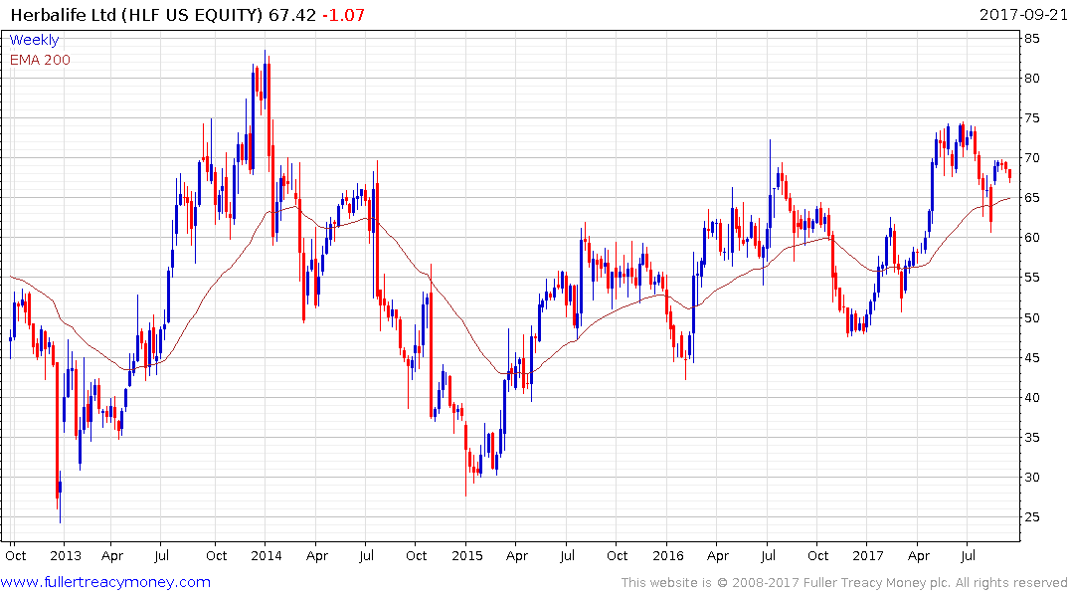Click the 2013 year label on time axis
The image size is (1069, 597).
66,555
